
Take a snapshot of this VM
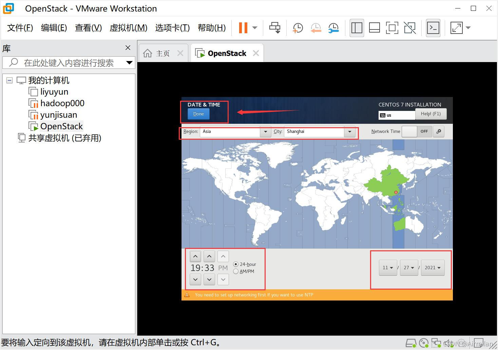point(298,28)
